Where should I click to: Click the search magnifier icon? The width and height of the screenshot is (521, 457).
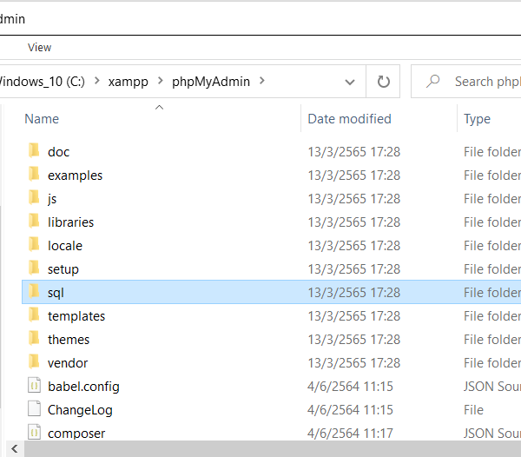pos(432,82)
